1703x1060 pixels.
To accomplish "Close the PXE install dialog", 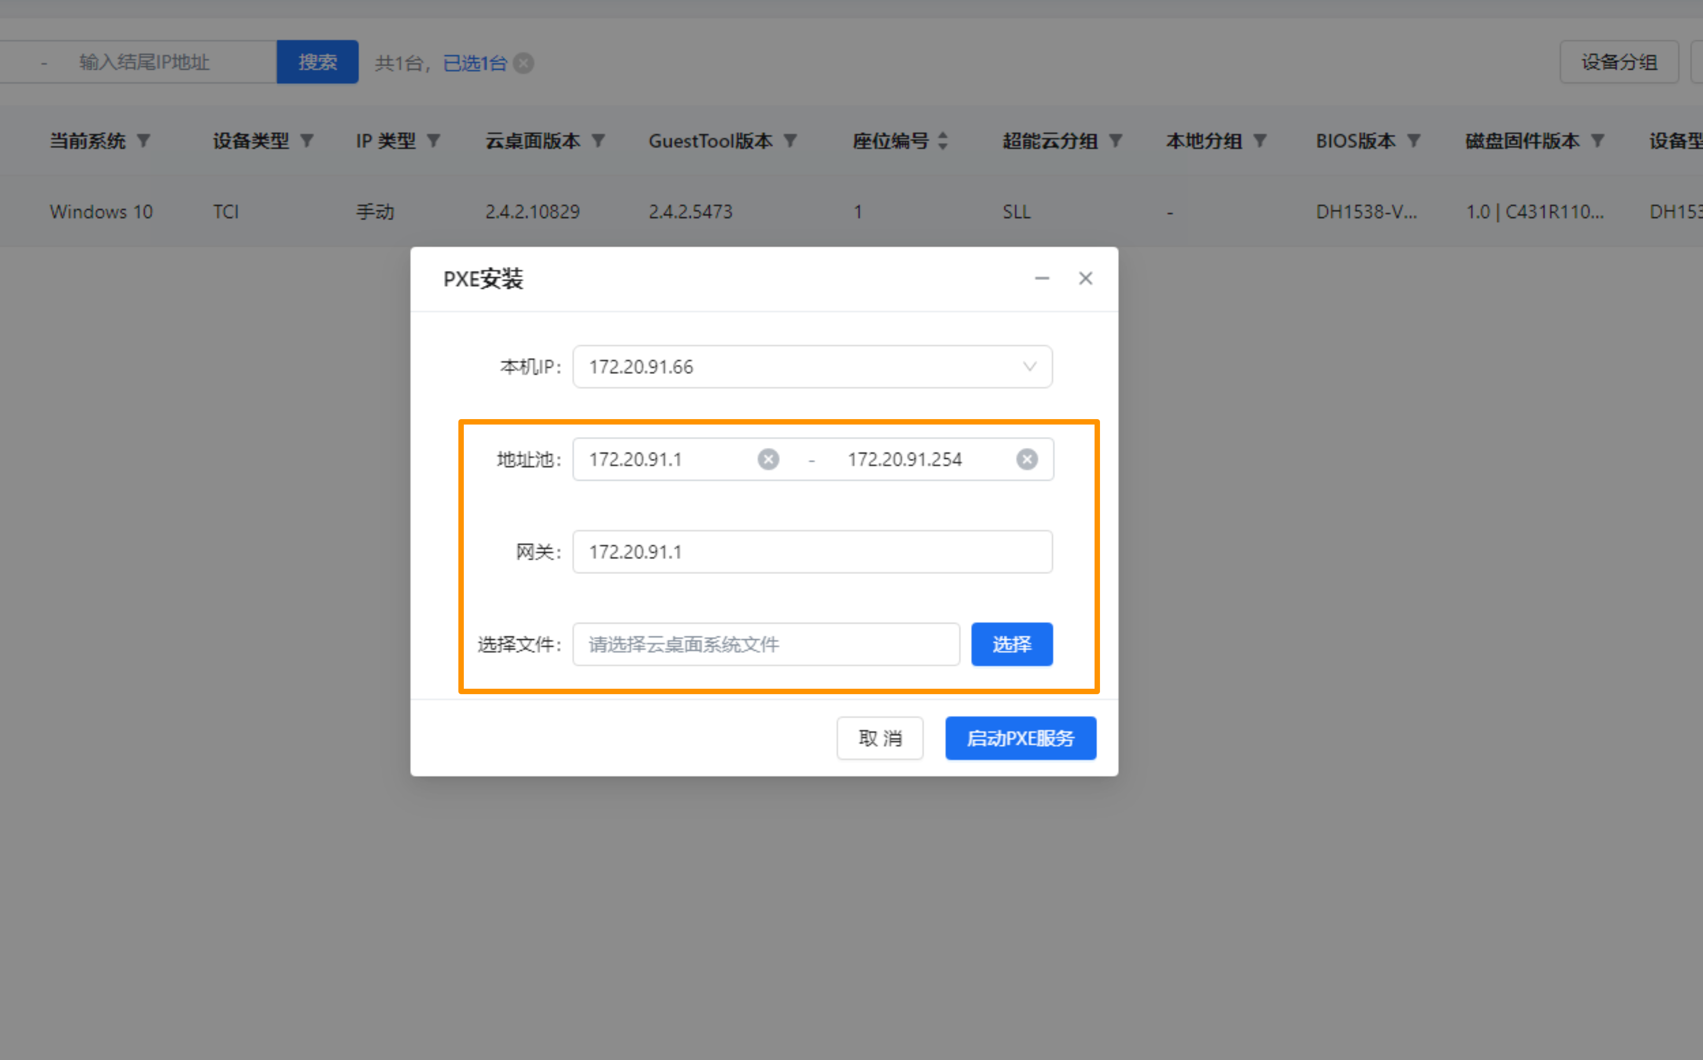I will [x=1085, y=278].
